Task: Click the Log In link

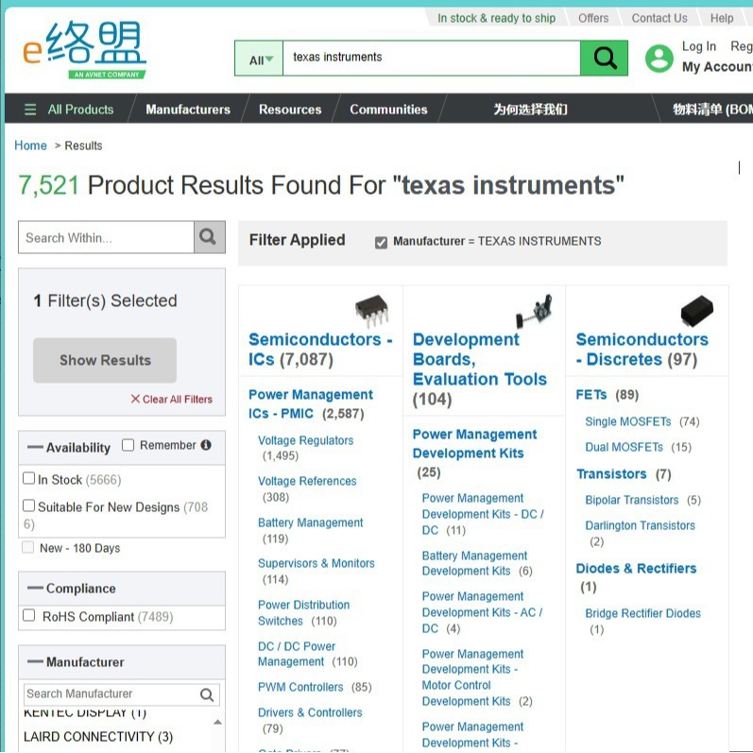Action: (x=699, y=46)
